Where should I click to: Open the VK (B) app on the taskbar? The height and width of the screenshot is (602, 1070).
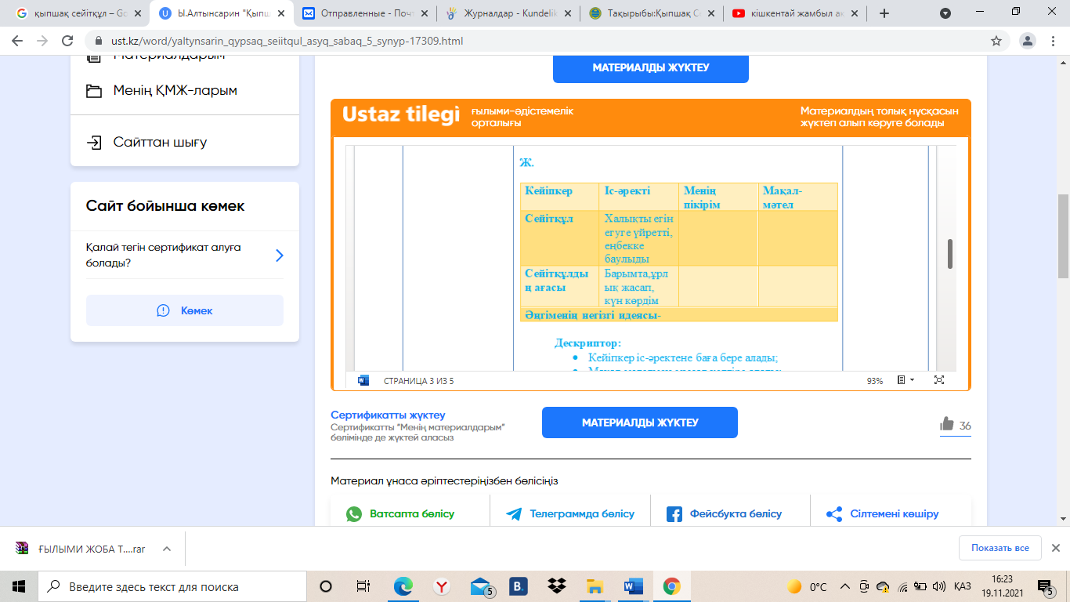pyautogui.click(x=518, y=586)
